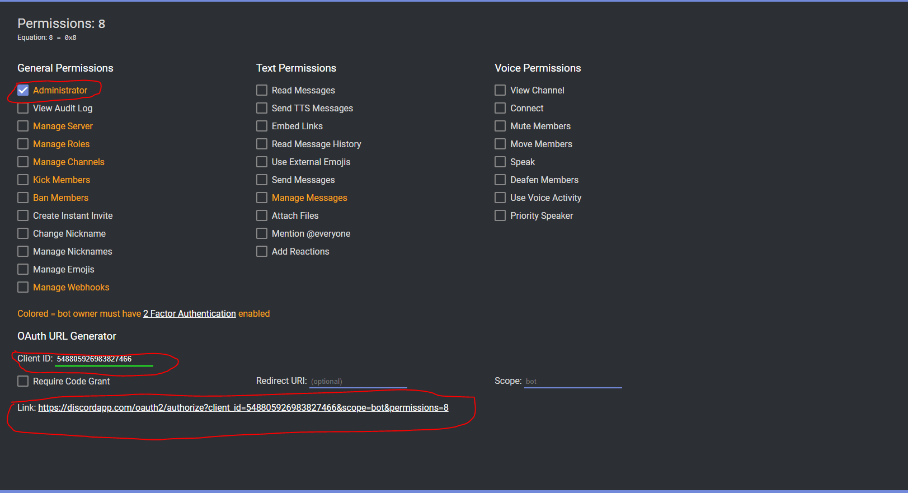
Task: Check the Mention @everyone box
Action: coord(262,233)
